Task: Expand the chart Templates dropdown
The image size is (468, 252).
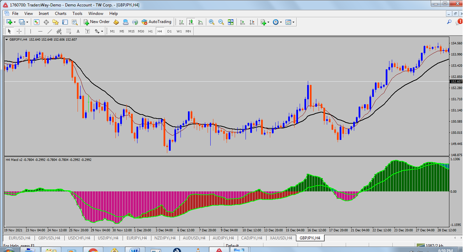Action: pos(290,22)
